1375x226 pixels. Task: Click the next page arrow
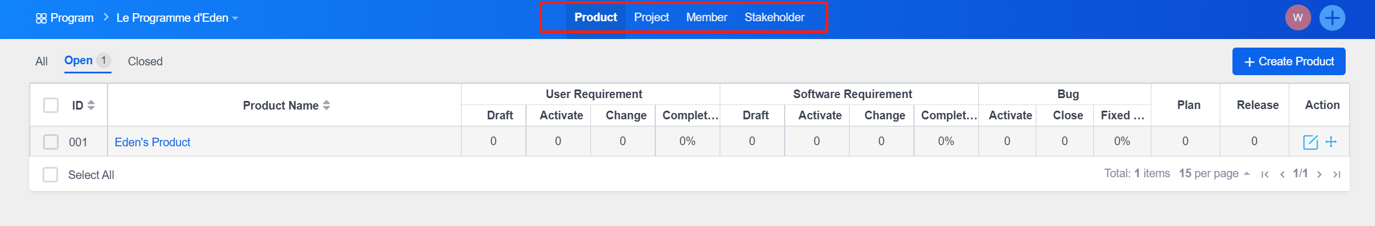pyautogui.click(x=1319, y=174)
